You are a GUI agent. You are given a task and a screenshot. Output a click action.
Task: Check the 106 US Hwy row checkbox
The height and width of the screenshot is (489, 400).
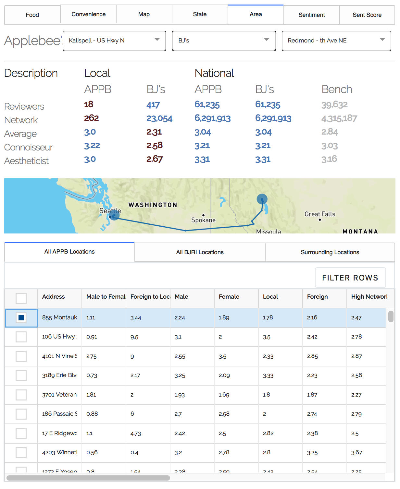pos(21,337)
